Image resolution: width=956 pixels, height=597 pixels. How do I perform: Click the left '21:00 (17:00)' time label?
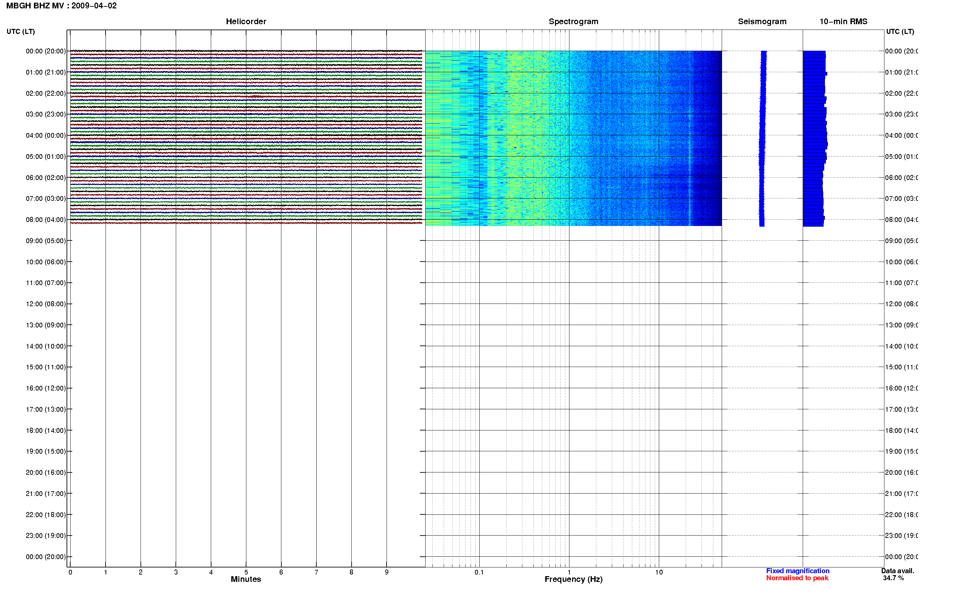[x=46, y=494]
